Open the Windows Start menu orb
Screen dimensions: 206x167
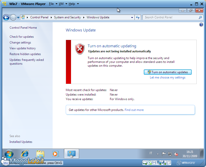[x=9, y=154]
